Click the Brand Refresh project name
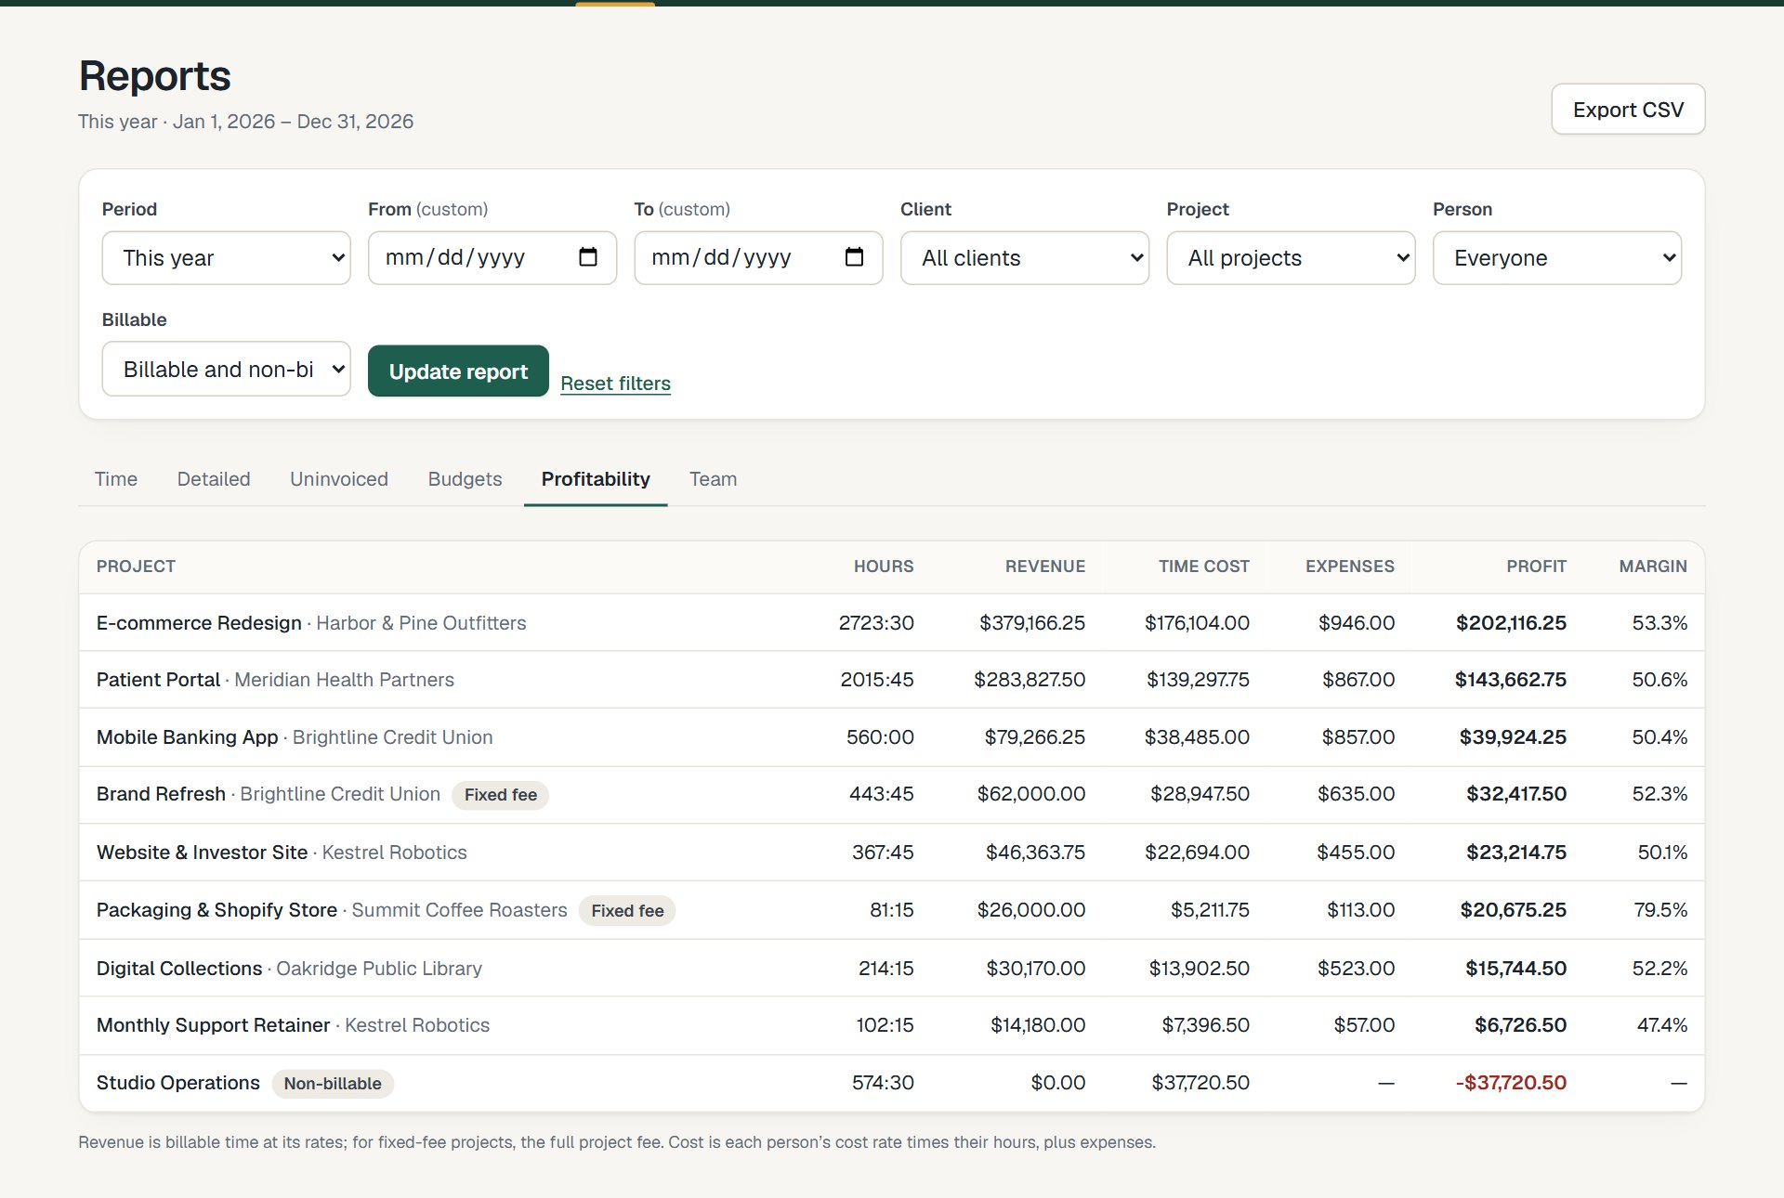This screenshot has height=1198, width=1784. click(x=161, y=794)
